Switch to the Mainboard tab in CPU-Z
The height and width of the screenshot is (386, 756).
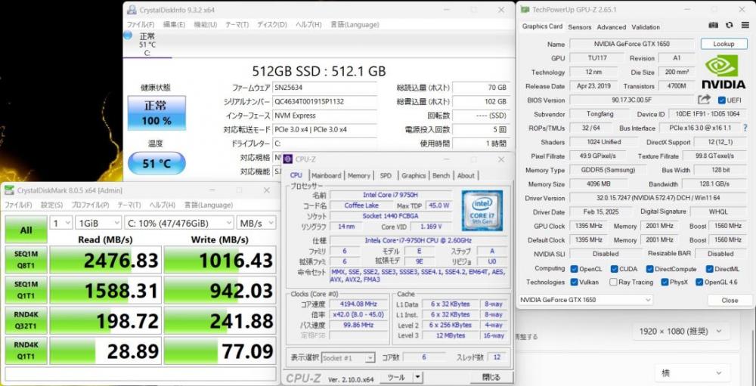(x=326, y=175)
